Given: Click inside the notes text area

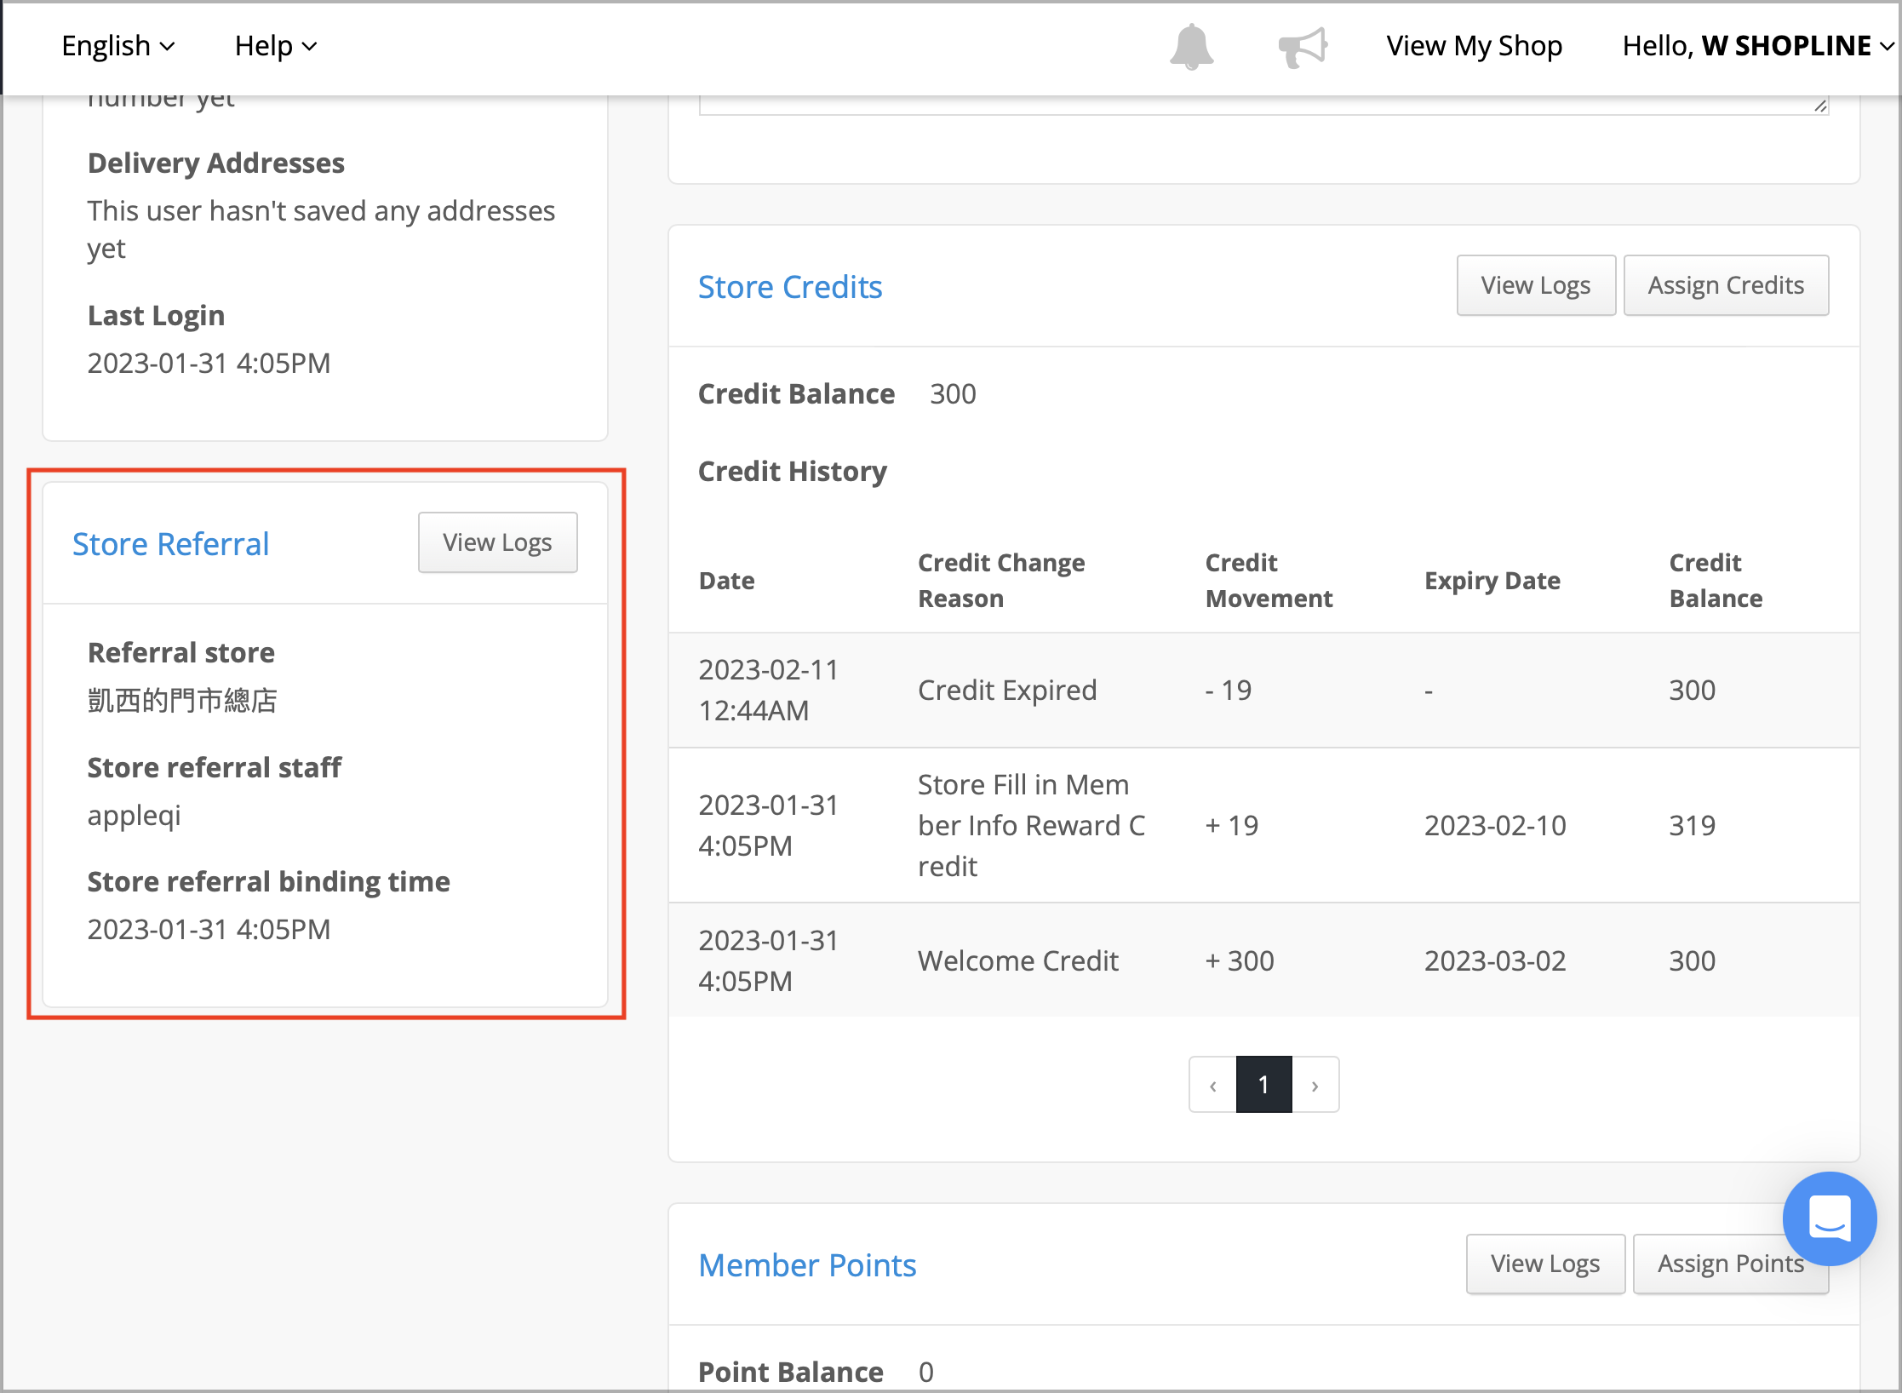Looking at the screenshot, I should tap(1263, 105).
